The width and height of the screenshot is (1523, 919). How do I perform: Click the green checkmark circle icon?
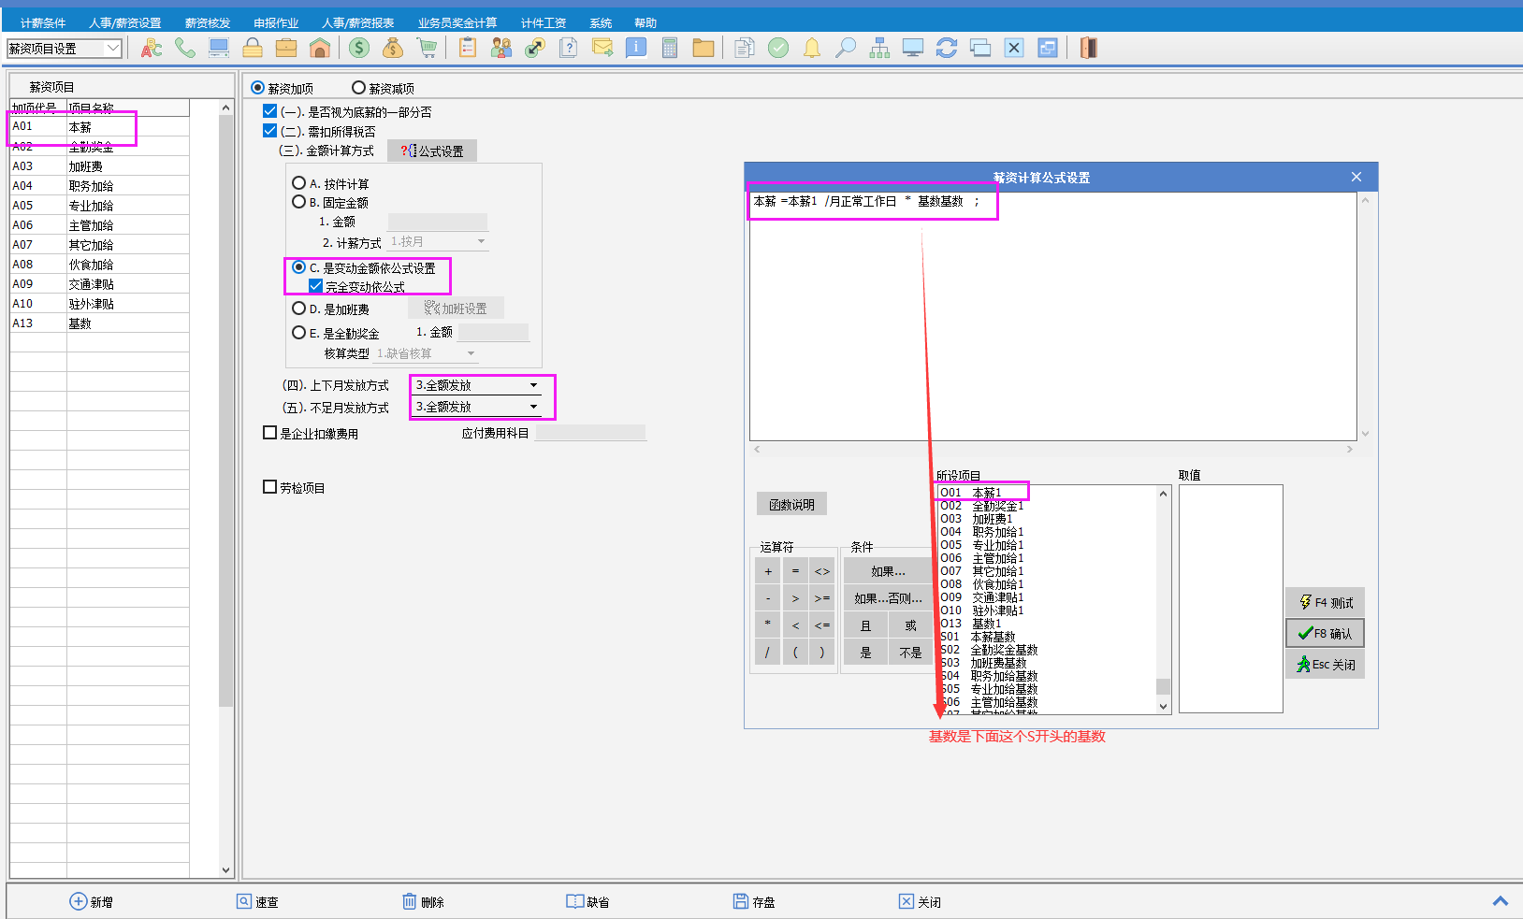(778, 48)
